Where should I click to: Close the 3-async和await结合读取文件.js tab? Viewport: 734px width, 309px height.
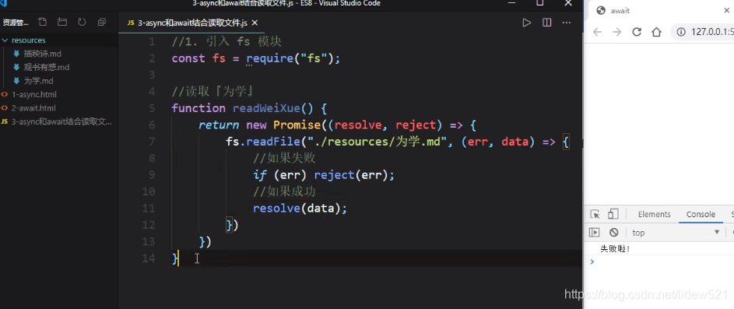[x=255, y=23]
